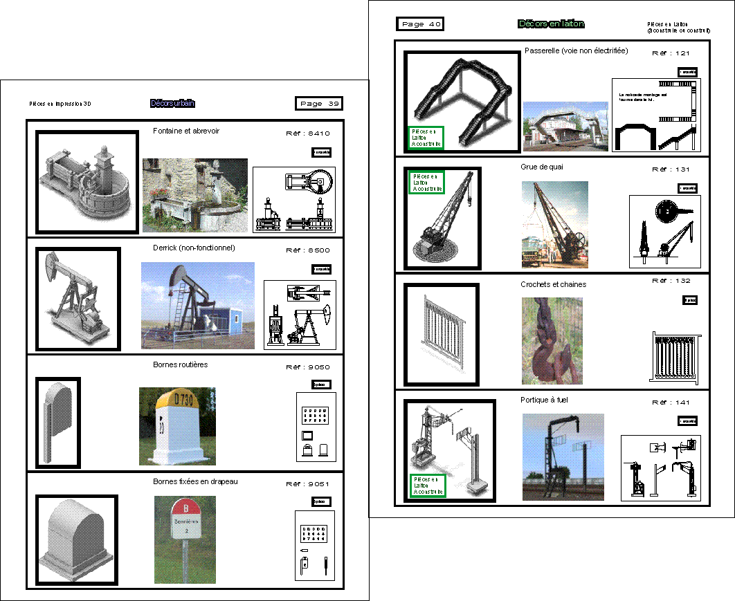The width and height of the screenshot is (735, 601).
Task: Click the small black tag under Réf : 8410
Action: coord(322,152)
